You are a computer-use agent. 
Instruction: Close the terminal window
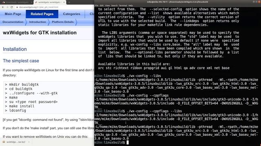(x=259, y=2)
